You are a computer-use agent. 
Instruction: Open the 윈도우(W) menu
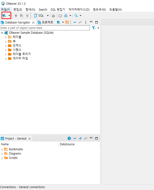click(x=99, y=10)
